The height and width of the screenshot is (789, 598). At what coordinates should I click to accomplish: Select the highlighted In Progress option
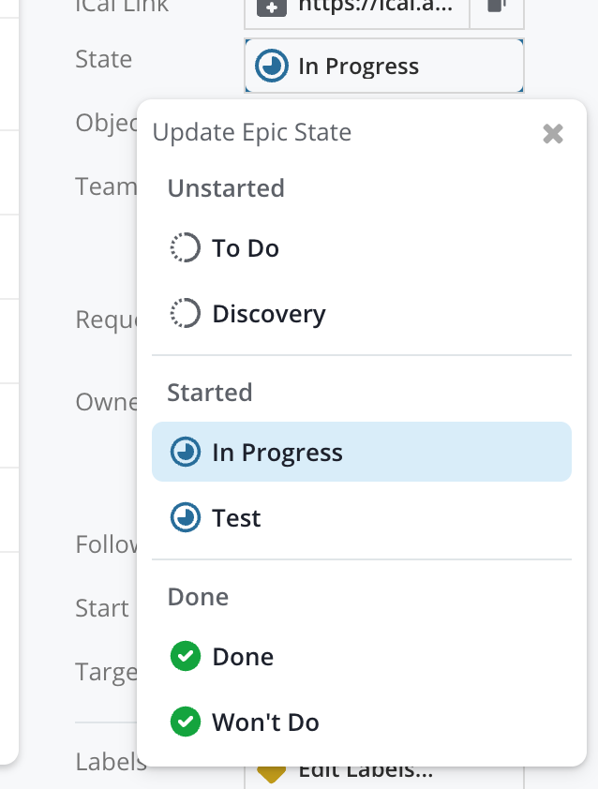click(362, 452)
